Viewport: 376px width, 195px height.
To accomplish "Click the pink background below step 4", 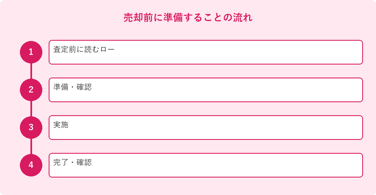I will (188, 186).
